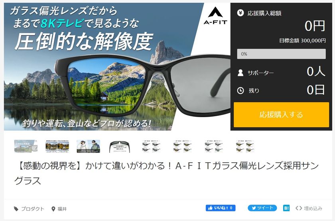Click the Twitter ツイート button
The height and width of the screenshot is (221, 335).
click(262, 208)
